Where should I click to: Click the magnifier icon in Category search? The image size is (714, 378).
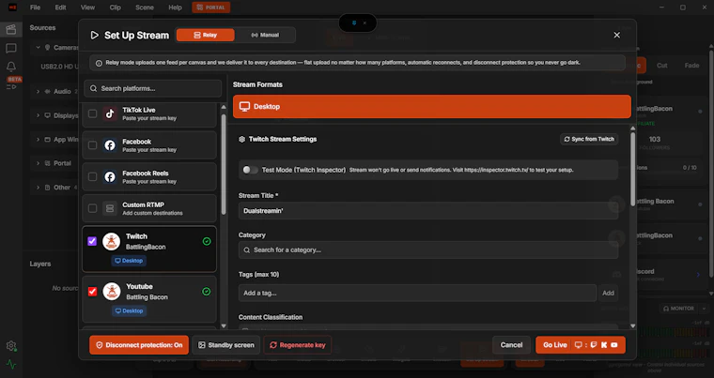(x=247, y=250)
